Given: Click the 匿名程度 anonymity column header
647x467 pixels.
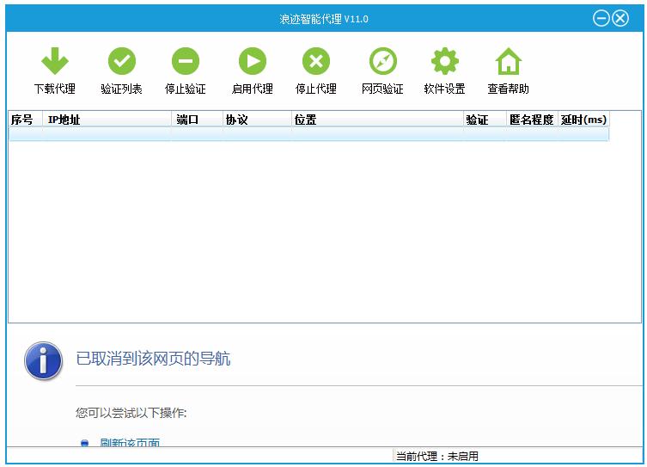Looking at the screenshot, I should pyautogui.click(x=530, y=120).
